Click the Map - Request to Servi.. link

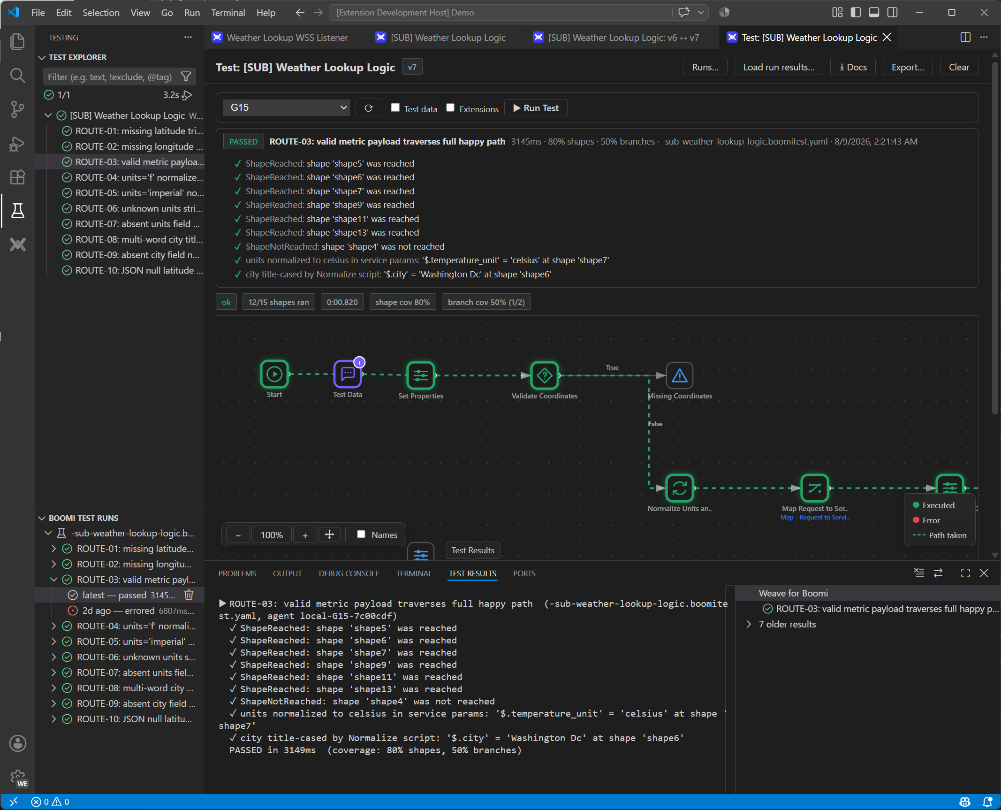click(x=815, y=517)
